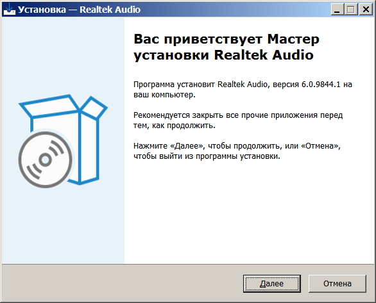Click the Далее button to continue
The width and height of the screenshot is (376, 303).
[271, 284]
